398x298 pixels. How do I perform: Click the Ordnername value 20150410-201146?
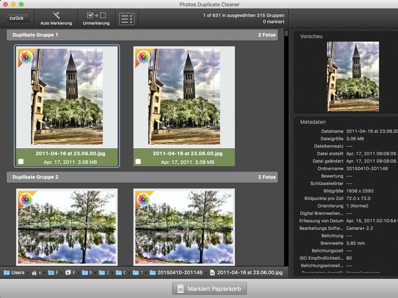pos(367,169)
